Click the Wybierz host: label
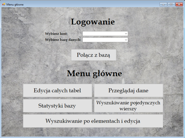The width and height of the screenshot is (185, 138). (56, 34)
